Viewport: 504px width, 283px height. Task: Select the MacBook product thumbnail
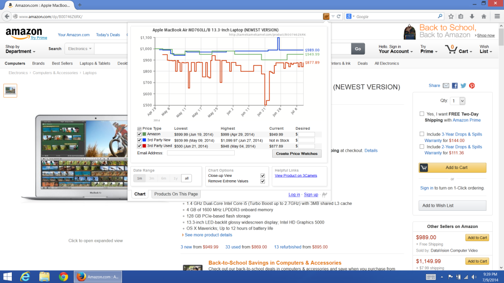click(x=10, y=90)
